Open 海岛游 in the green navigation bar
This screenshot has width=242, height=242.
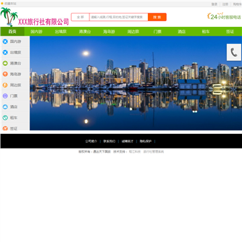(x=109, y=32)
